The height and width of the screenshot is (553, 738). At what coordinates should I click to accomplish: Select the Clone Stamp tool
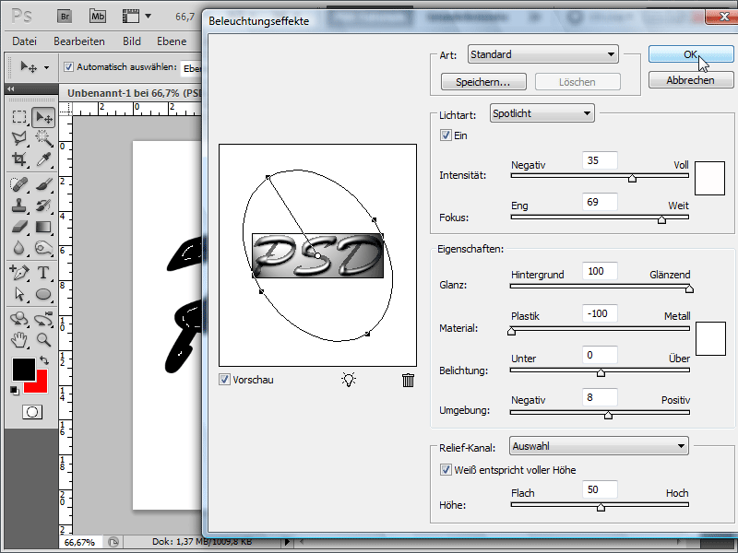pos(19,206)
